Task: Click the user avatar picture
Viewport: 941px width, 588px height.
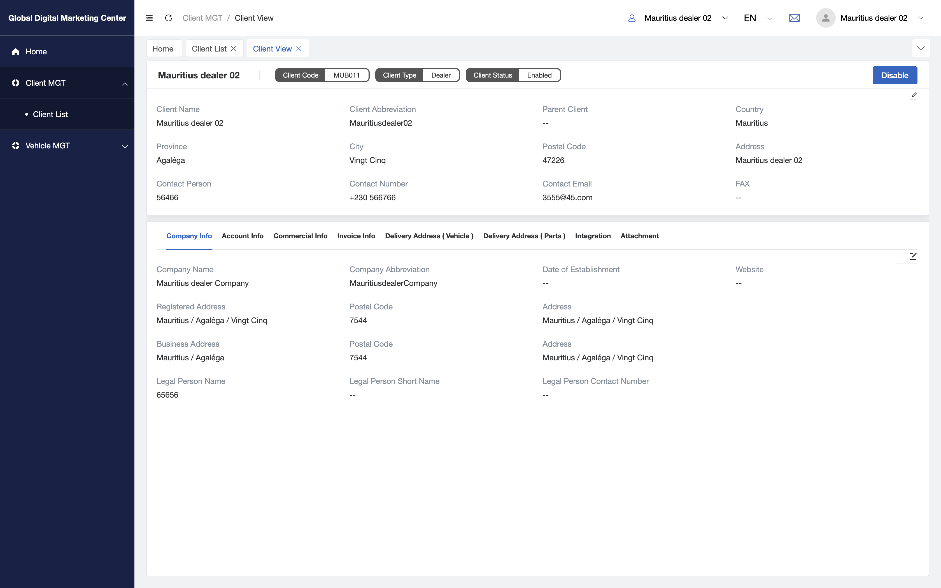Action: 826,18
